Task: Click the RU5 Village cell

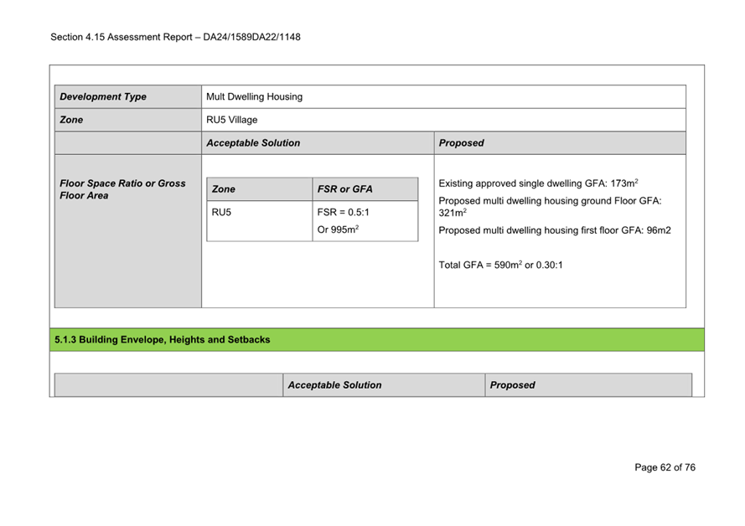Action: [x=232, y=120]
